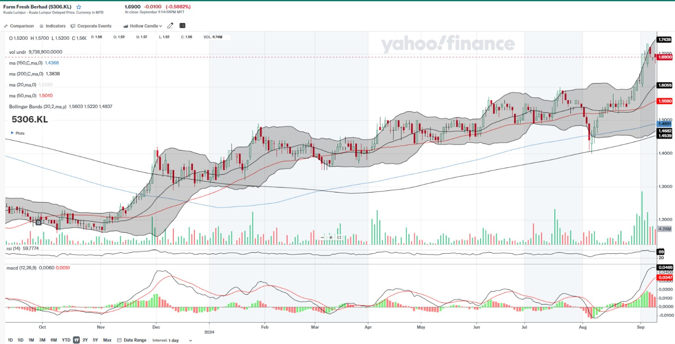Screen dimensions: 675x344
Task: Toggle full screen chart view icon
Action: (339, 237)
